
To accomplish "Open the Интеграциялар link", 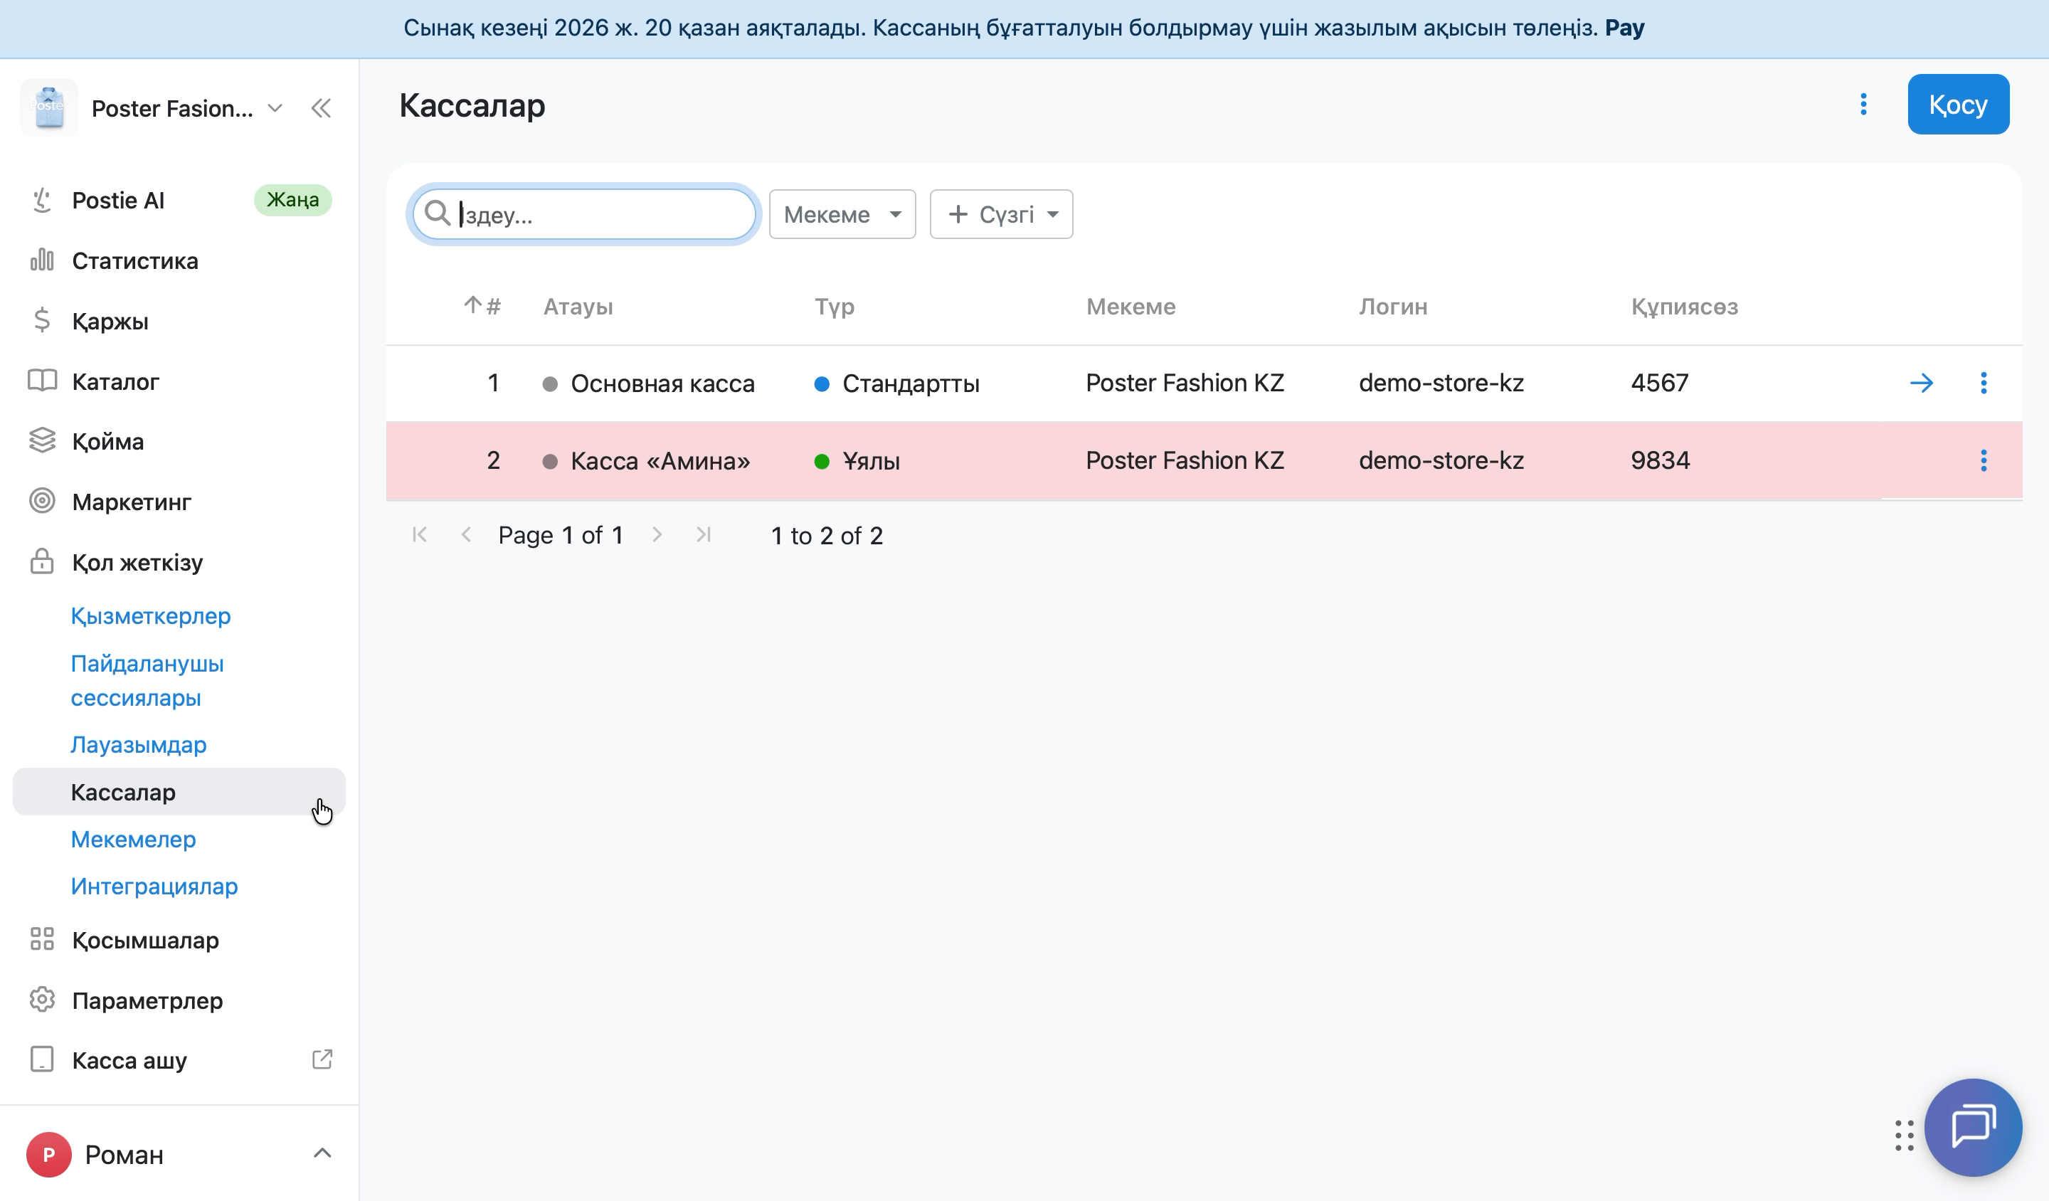I will [x=154, y=886].
